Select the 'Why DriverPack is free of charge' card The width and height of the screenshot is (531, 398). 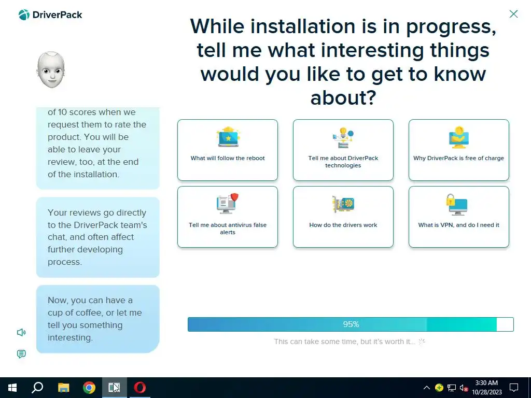point(458,150)
